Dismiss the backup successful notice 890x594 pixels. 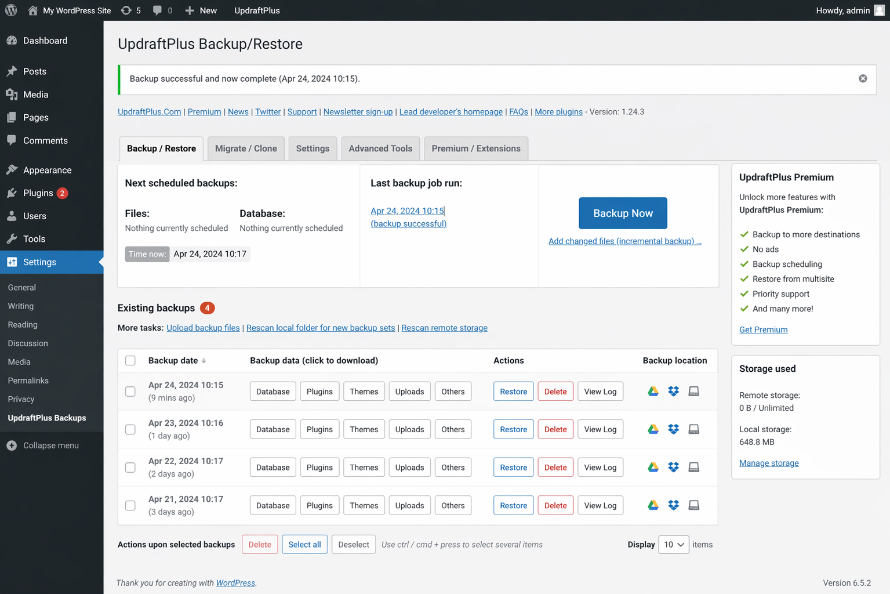[863, 78]
